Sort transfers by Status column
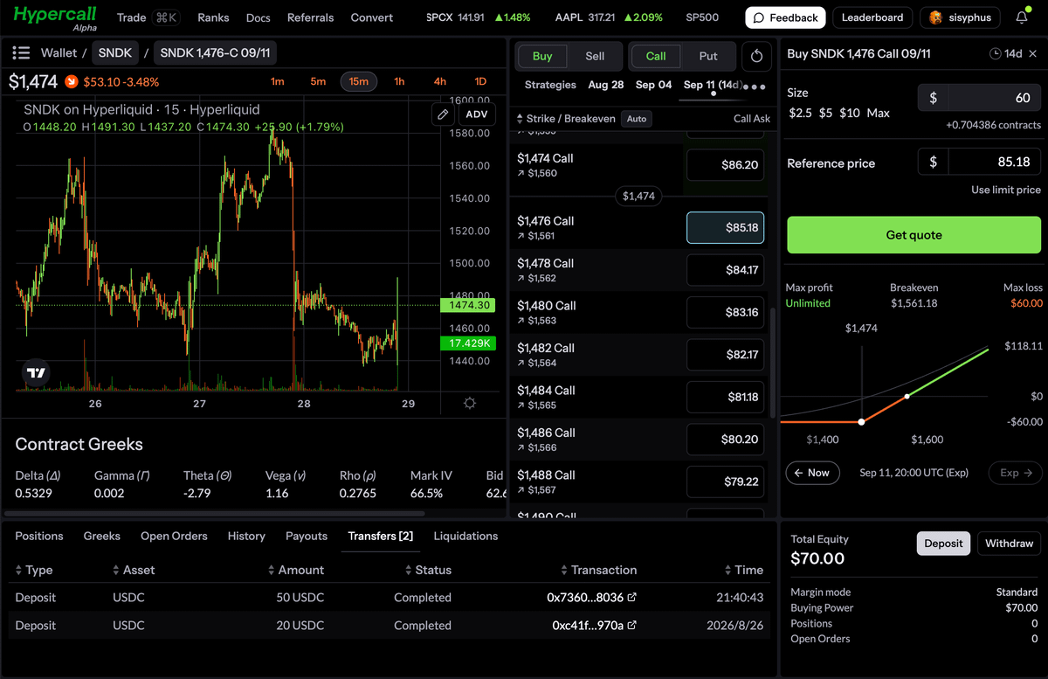 pyautogui.click(x=428, y=570)
